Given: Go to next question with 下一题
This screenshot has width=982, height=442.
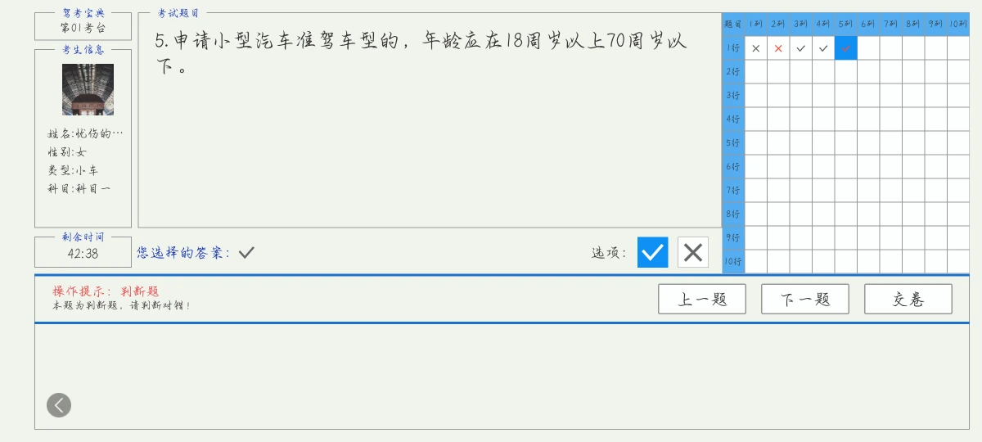Looking at the screenshot, I should (805, 299).
